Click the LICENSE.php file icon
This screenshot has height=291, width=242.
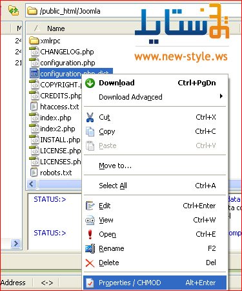click(x=34, y=151)
